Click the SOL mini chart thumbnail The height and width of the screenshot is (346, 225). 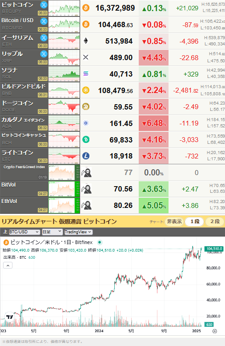[x=64, y=74]
